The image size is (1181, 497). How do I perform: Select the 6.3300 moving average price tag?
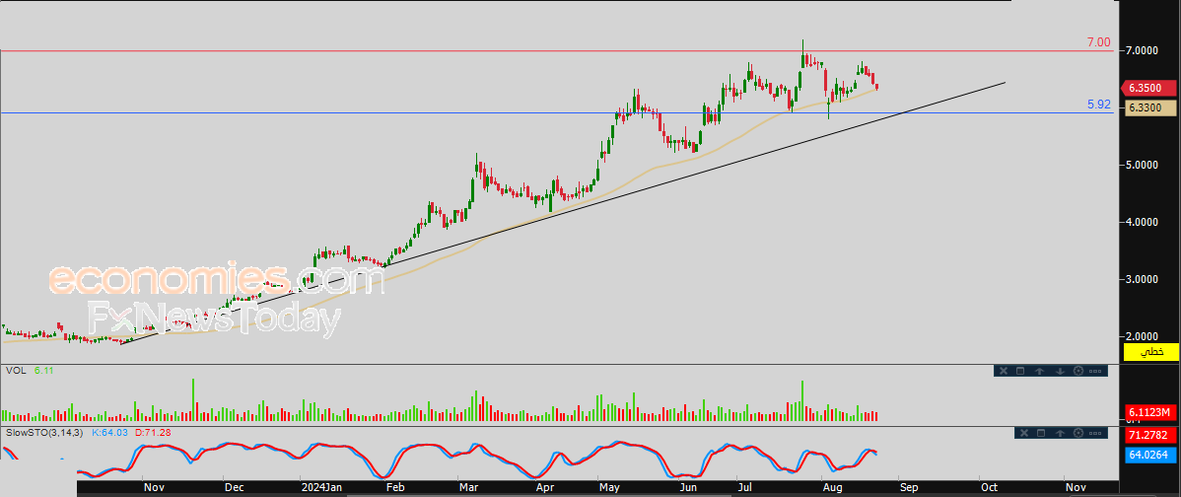point(1150,108)
